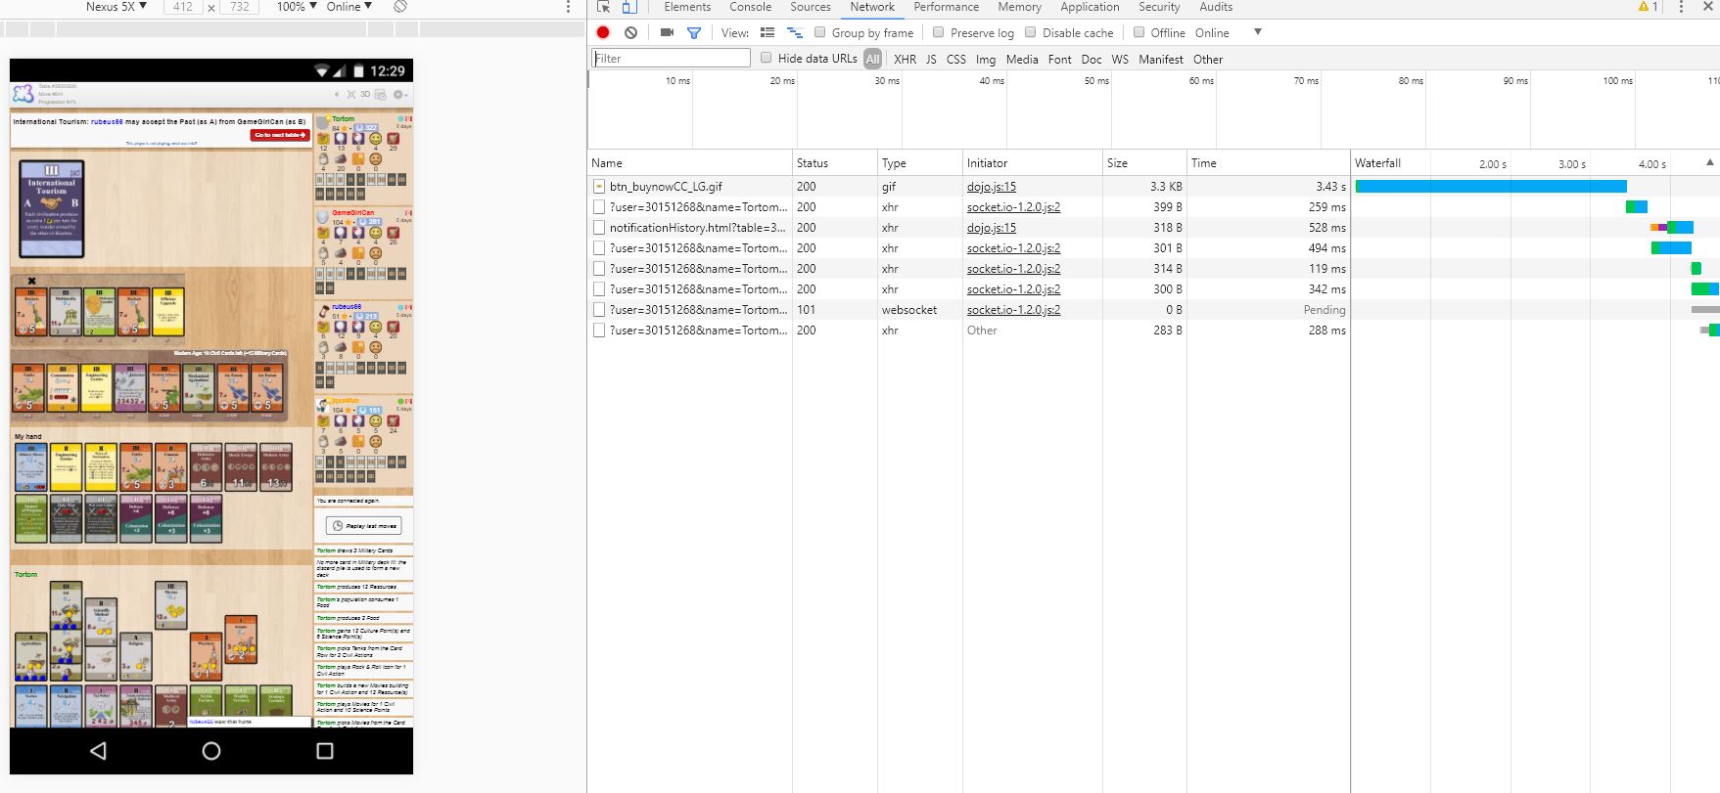Screen dimensions: 1720x793
Task: Open the 100% zoom dropdown
Action: pyautogui.click(x=297, y=7)
